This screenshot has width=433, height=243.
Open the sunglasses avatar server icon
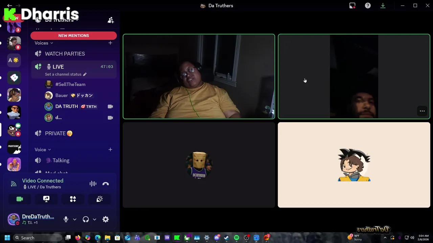coord(14,112)
